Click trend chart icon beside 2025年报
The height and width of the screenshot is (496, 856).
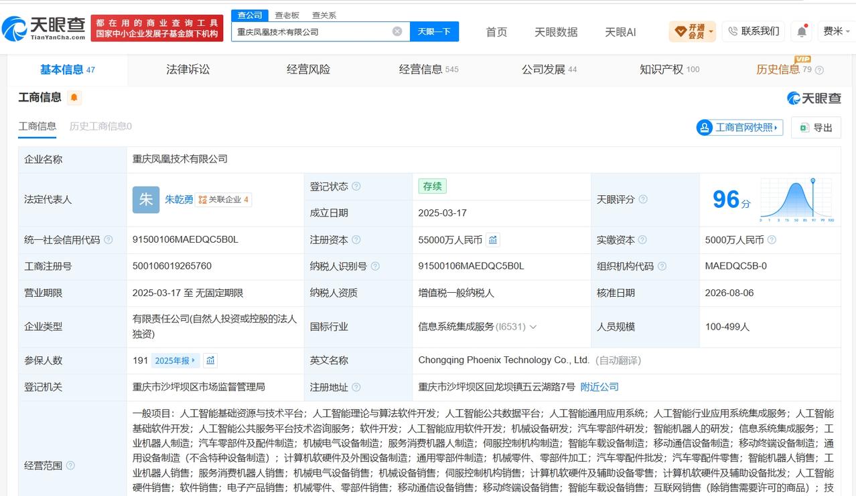tap(210, 360)
